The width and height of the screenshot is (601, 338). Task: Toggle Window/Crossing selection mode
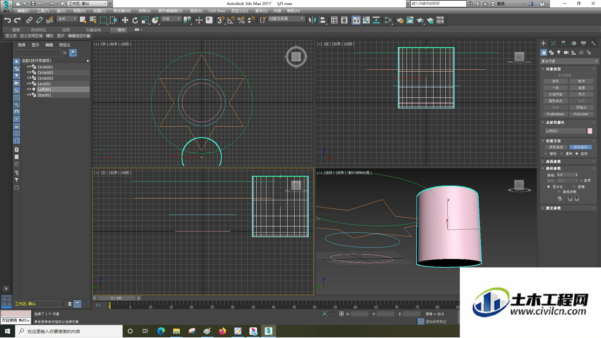click(x=113, y=20)
